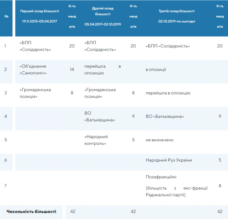Click 'перейшла в опозицію' in row 3

pos(168,93)
